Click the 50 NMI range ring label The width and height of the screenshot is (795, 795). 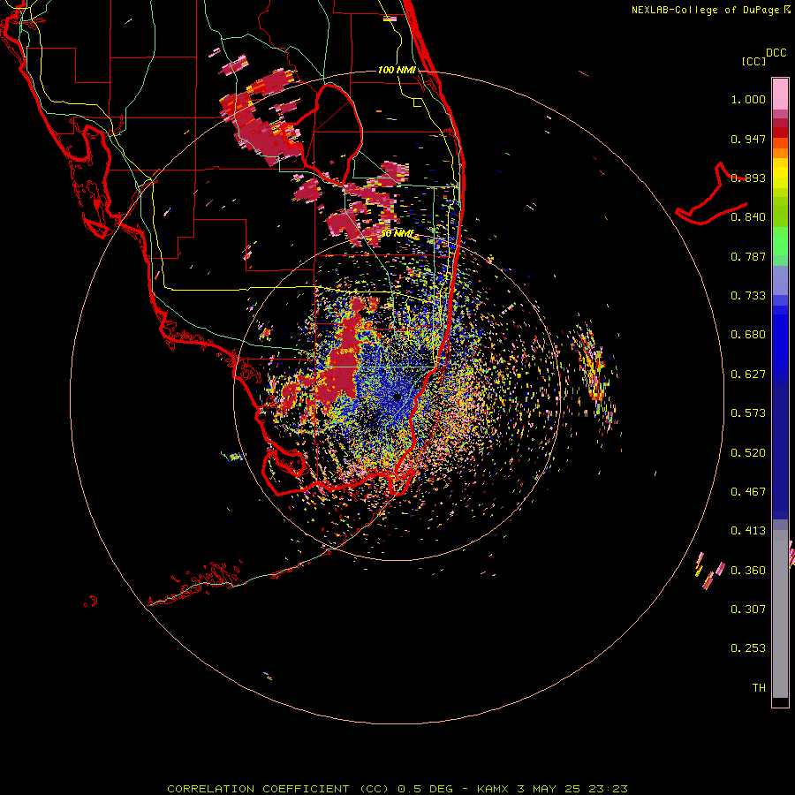[397, 234]
